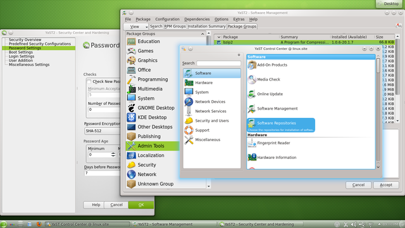Open the Dependencies menu
405x228 pixels.
197,19
